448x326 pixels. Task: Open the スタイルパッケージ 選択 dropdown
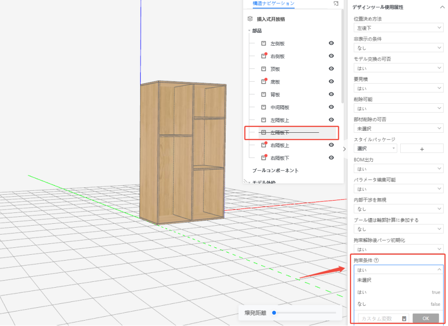(x=375, y=148)
